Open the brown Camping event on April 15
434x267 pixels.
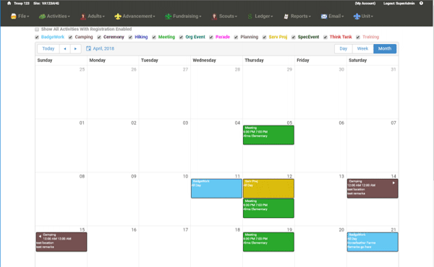click(61, 242)
